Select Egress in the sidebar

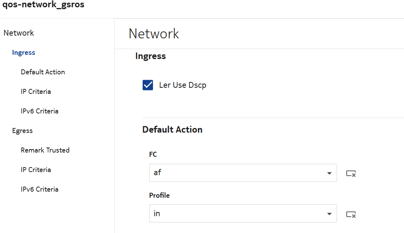coord(22,131)
